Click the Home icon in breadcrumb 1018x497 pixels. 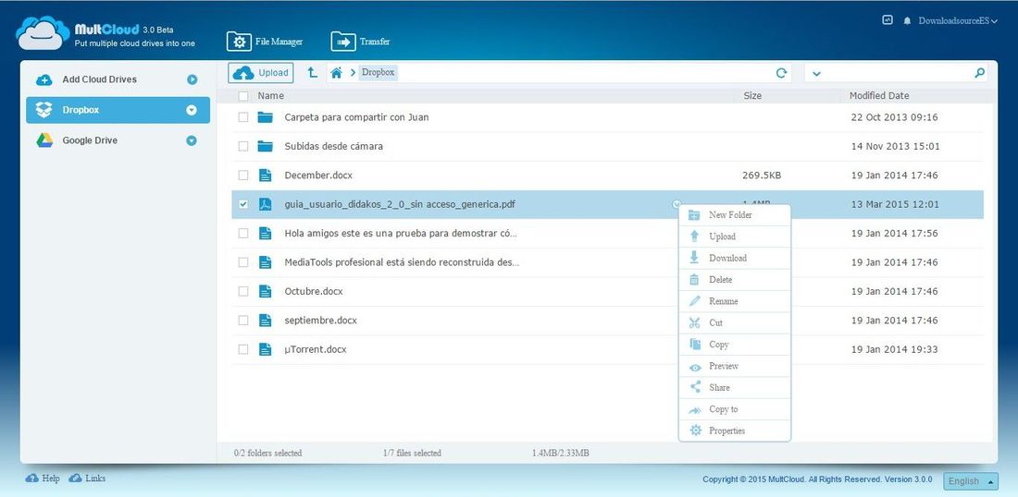point(336,73)
